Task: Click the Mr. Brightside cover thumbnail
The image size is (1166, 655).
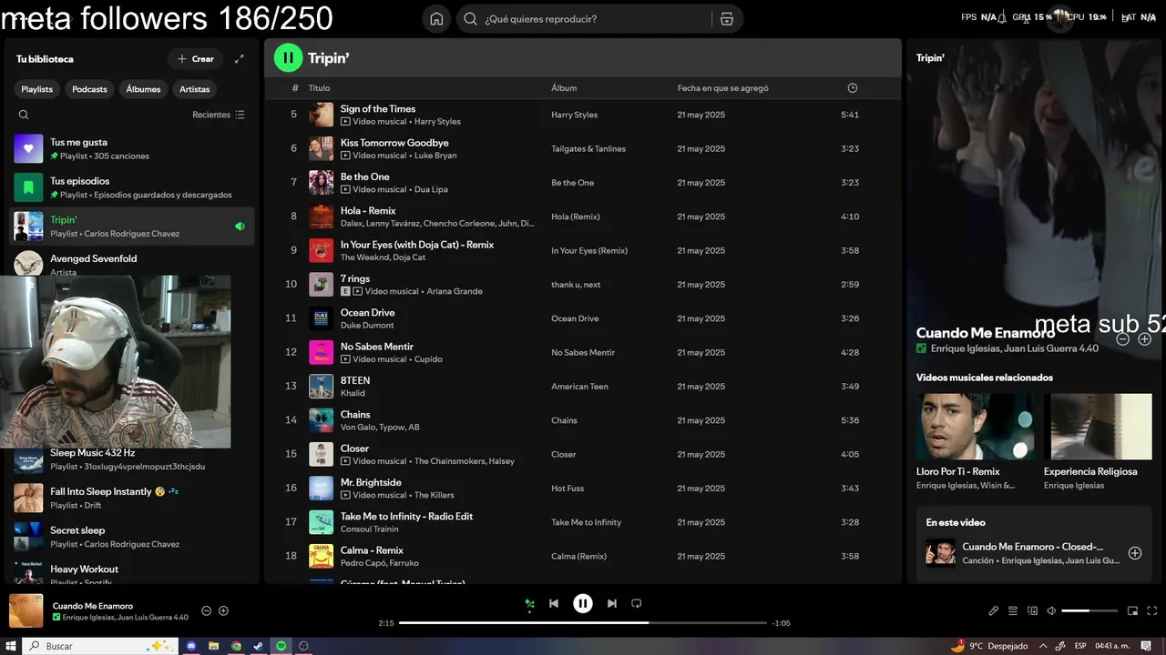Action: (321, 489)
